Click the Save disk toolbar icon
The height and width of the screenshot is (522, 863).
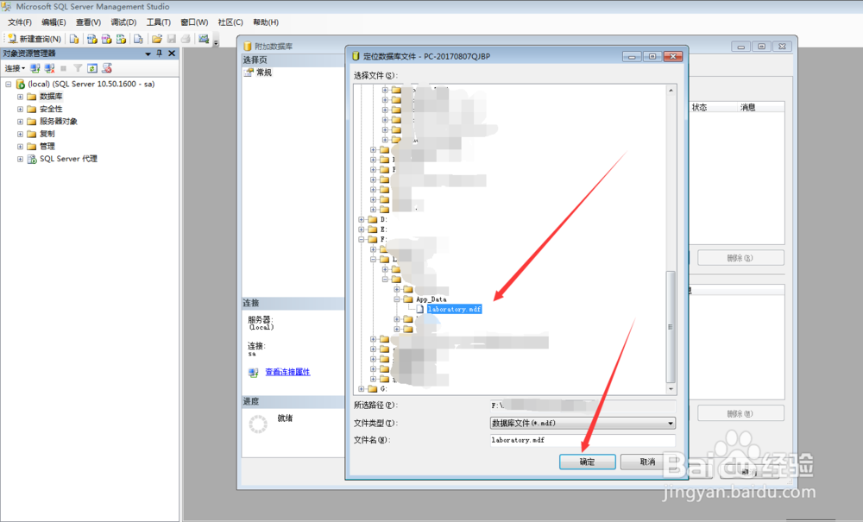(172, 39)
